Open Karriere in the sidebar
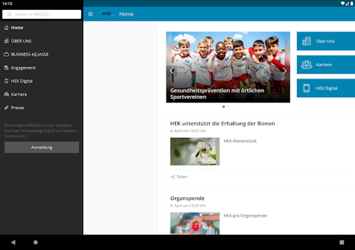Image resolution: width=355 pixels, height=250 pixels. pyautogui.click(x=42, y=94)
